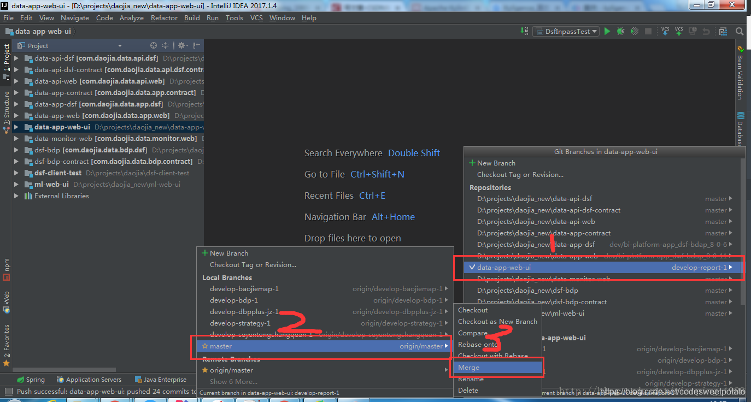Choose Checkout in branch submenu

point(498,310)
